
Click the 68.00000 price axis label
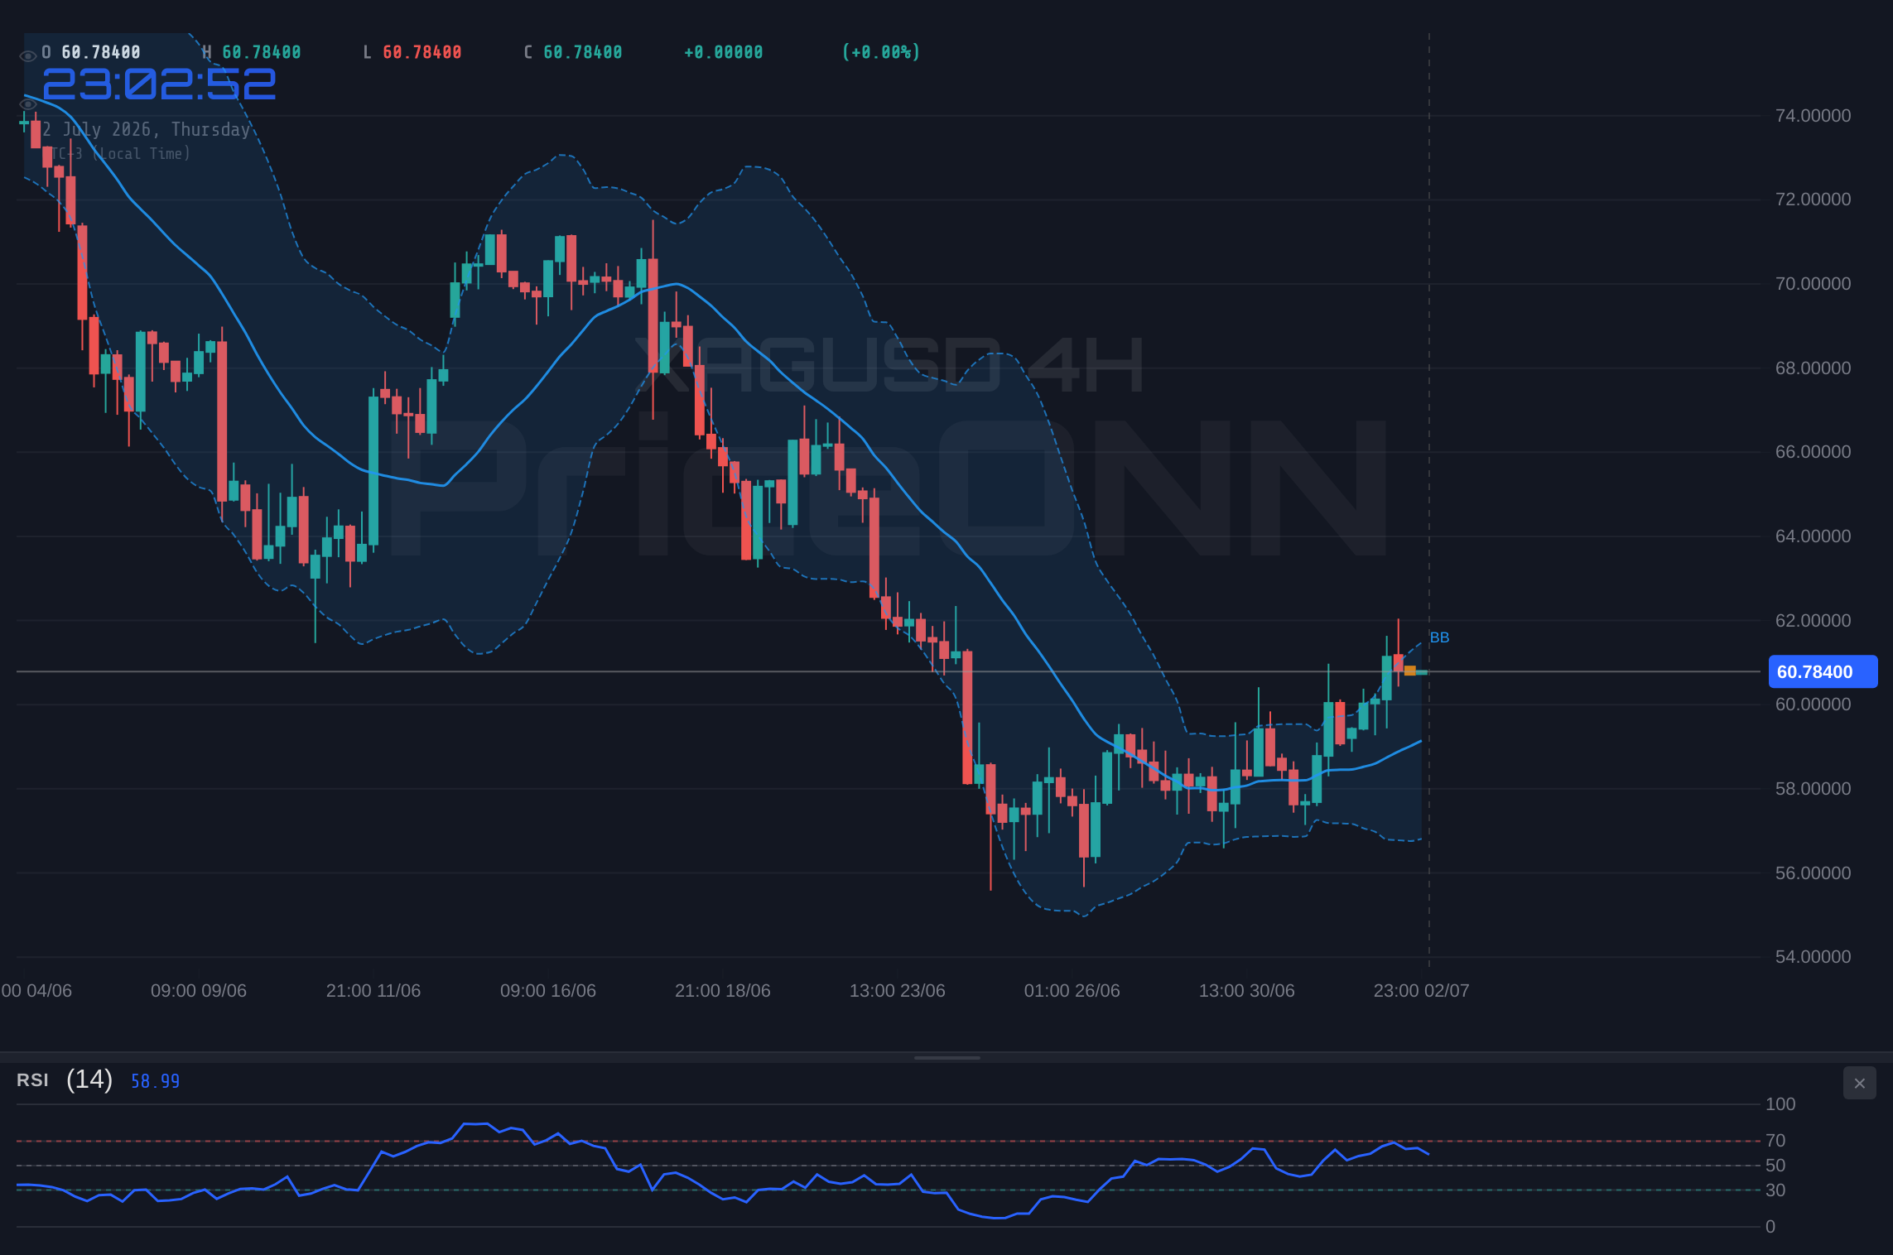pyautogui.click(x=1813, y=368)
